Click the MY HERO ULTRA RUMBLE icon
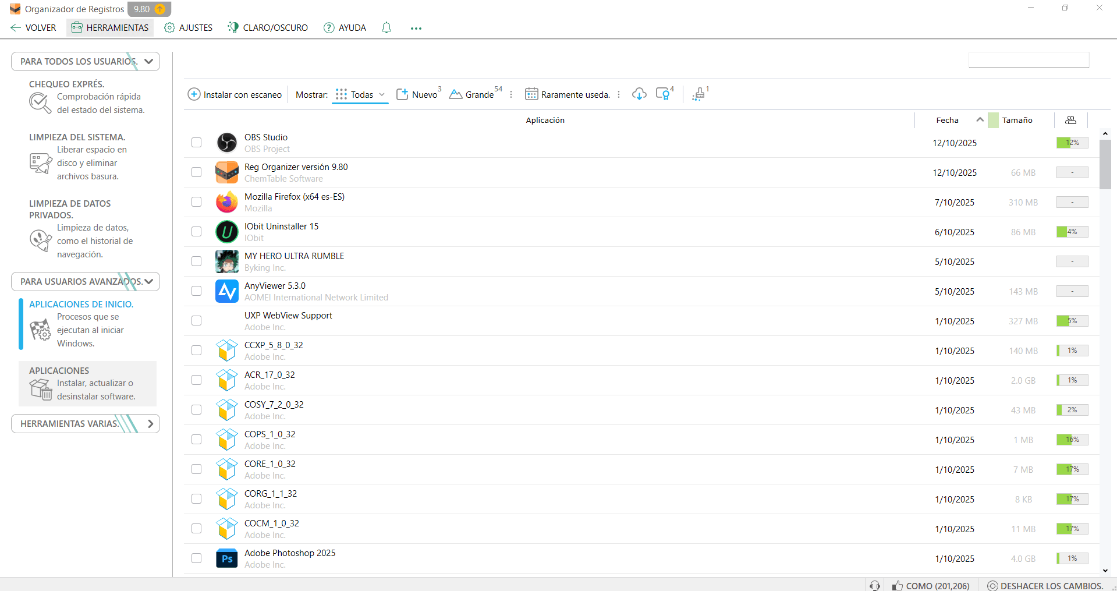This screenshot has height=591, width=1117. [x=226, y=261]
